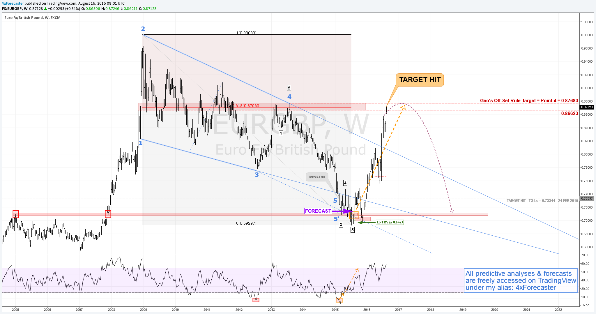This screenshot has height=314, width=596.
Task: Click the blue wave 3 label
Action: 257,174
